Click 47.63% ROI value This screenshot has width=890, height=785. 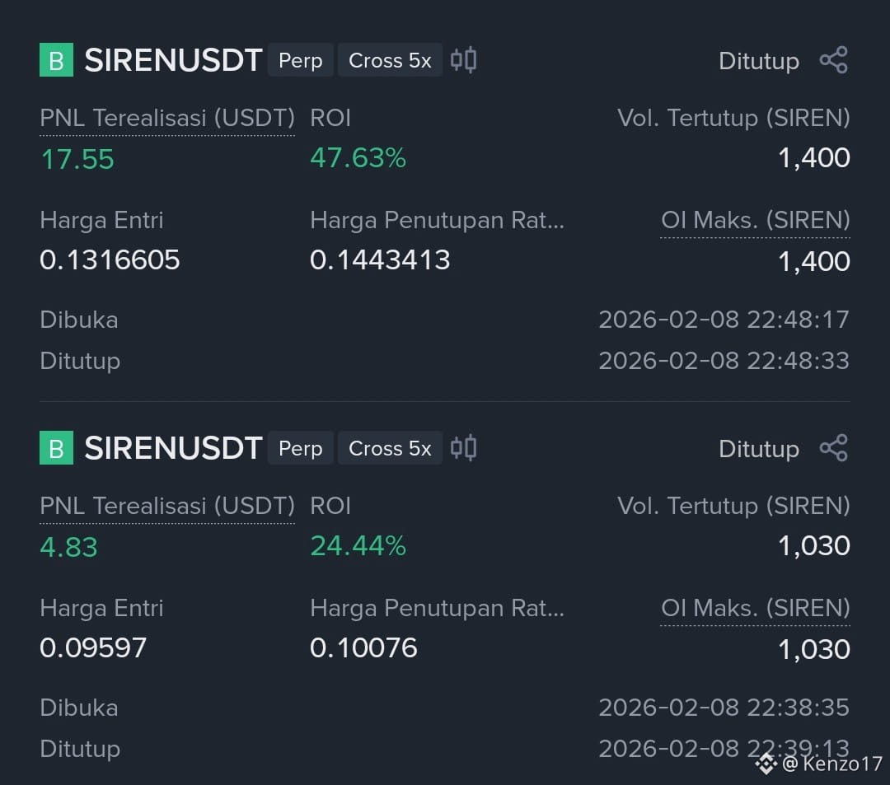358,157
